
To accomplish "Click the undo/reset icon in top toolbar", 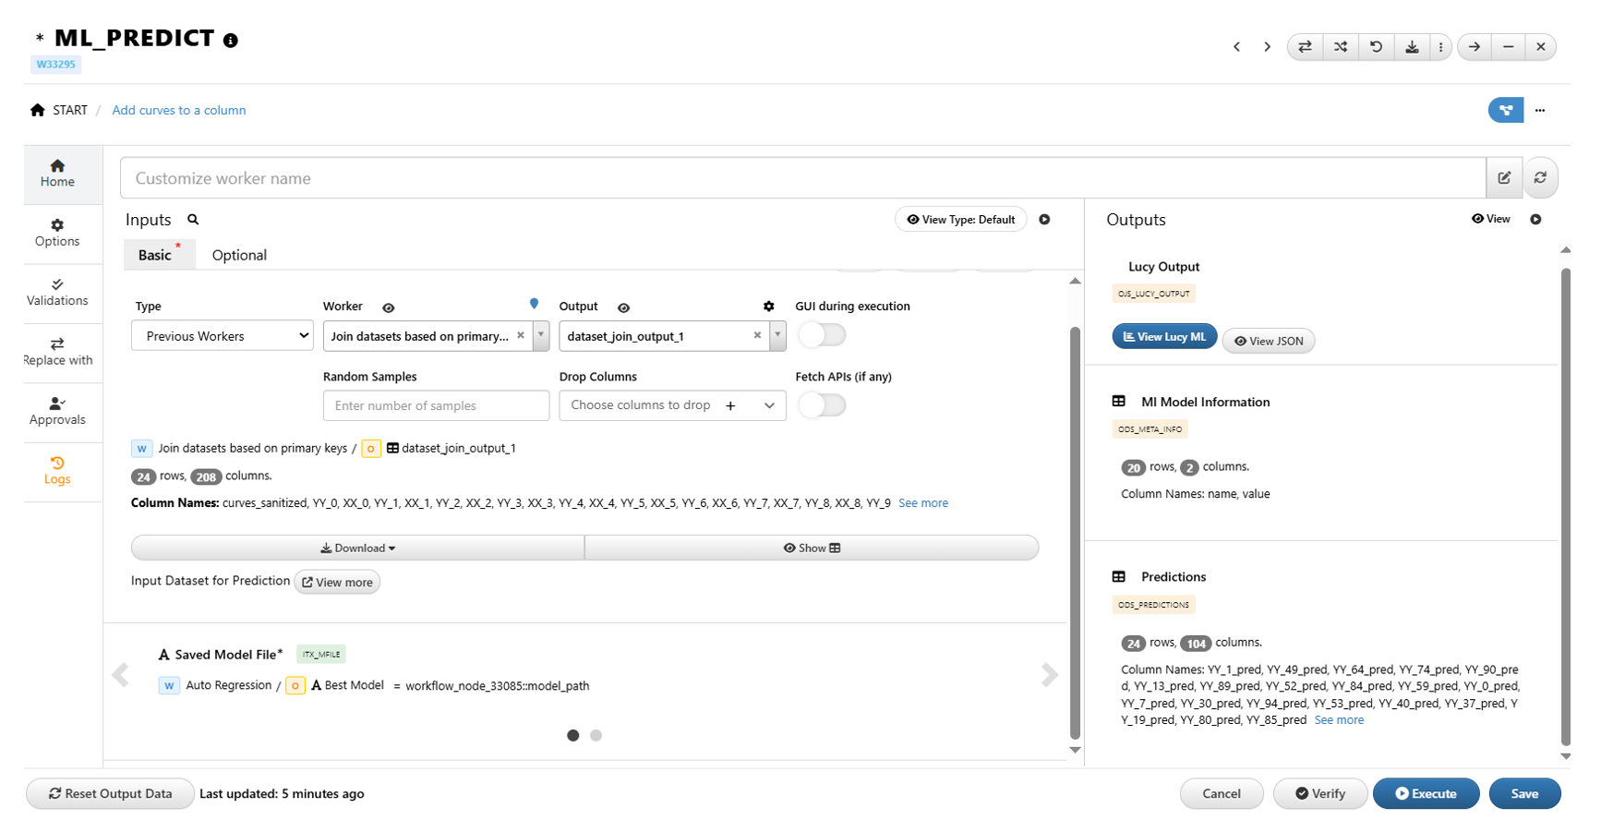I will [x=1376, y=47].
